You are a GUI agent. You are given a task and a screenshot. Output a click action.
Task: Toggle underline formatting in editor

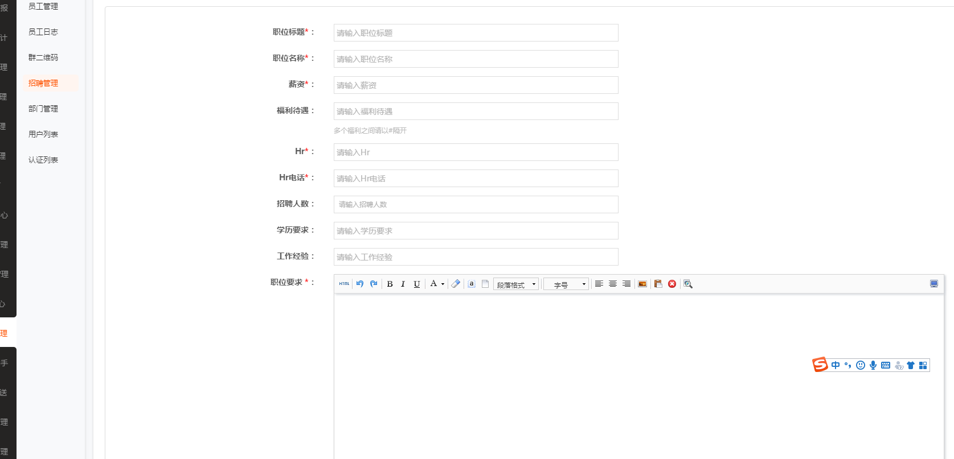417,284
